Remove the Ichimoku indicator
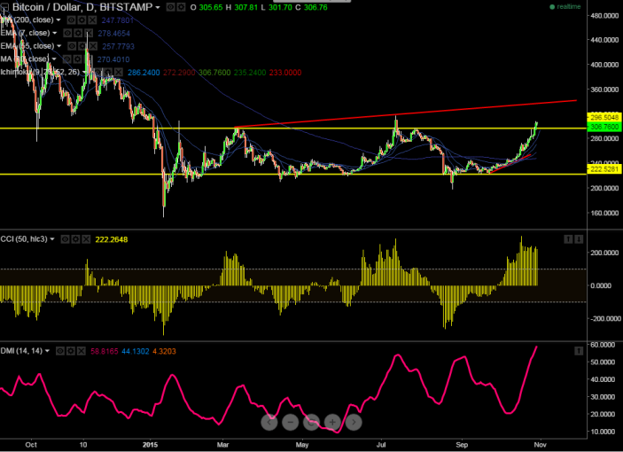The image size is (623, 452). [x=119, y=73]
